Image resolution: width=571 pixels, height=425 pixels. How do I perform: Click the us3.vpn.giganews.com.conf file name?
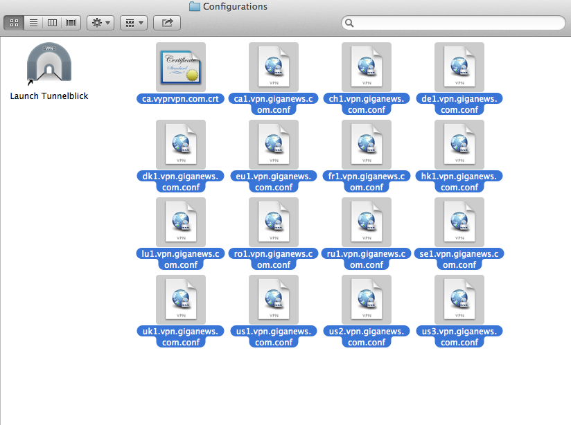(x=459, y=336)
